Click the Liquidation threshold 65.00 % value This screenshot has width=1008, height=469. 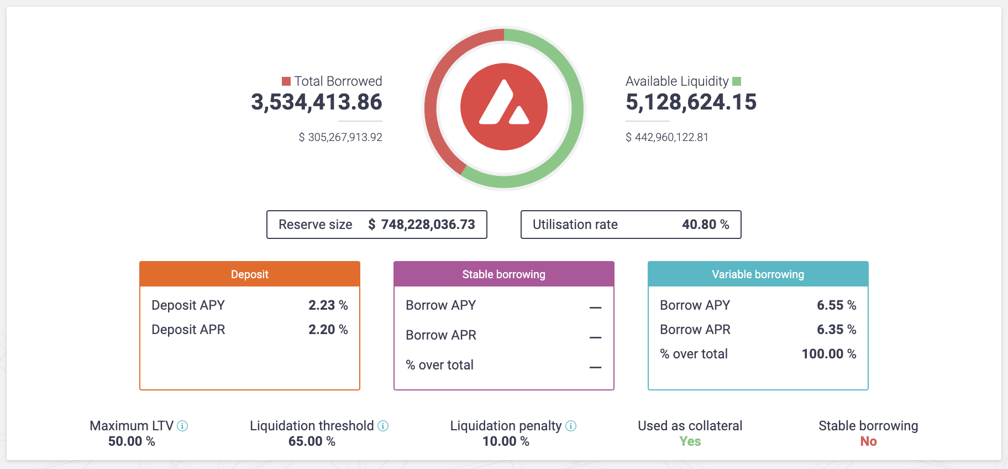tap(312, 441)
